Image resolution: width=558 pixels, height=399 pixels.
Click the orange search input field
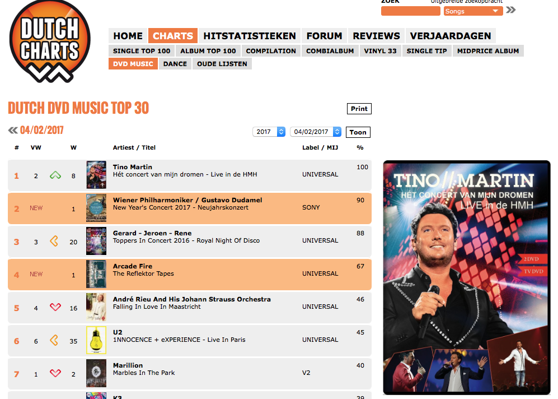pos(410,11)
